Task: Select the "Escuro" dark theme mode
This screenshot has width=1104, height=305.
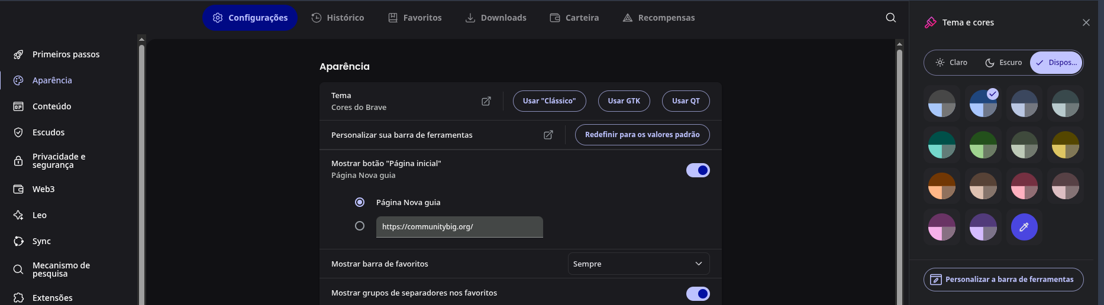Action: pyautogui.click(x=1003, y=63)
